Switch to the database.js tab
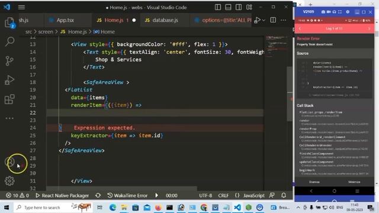Viewport: 379px width, 213px height. tap(165, 20)
